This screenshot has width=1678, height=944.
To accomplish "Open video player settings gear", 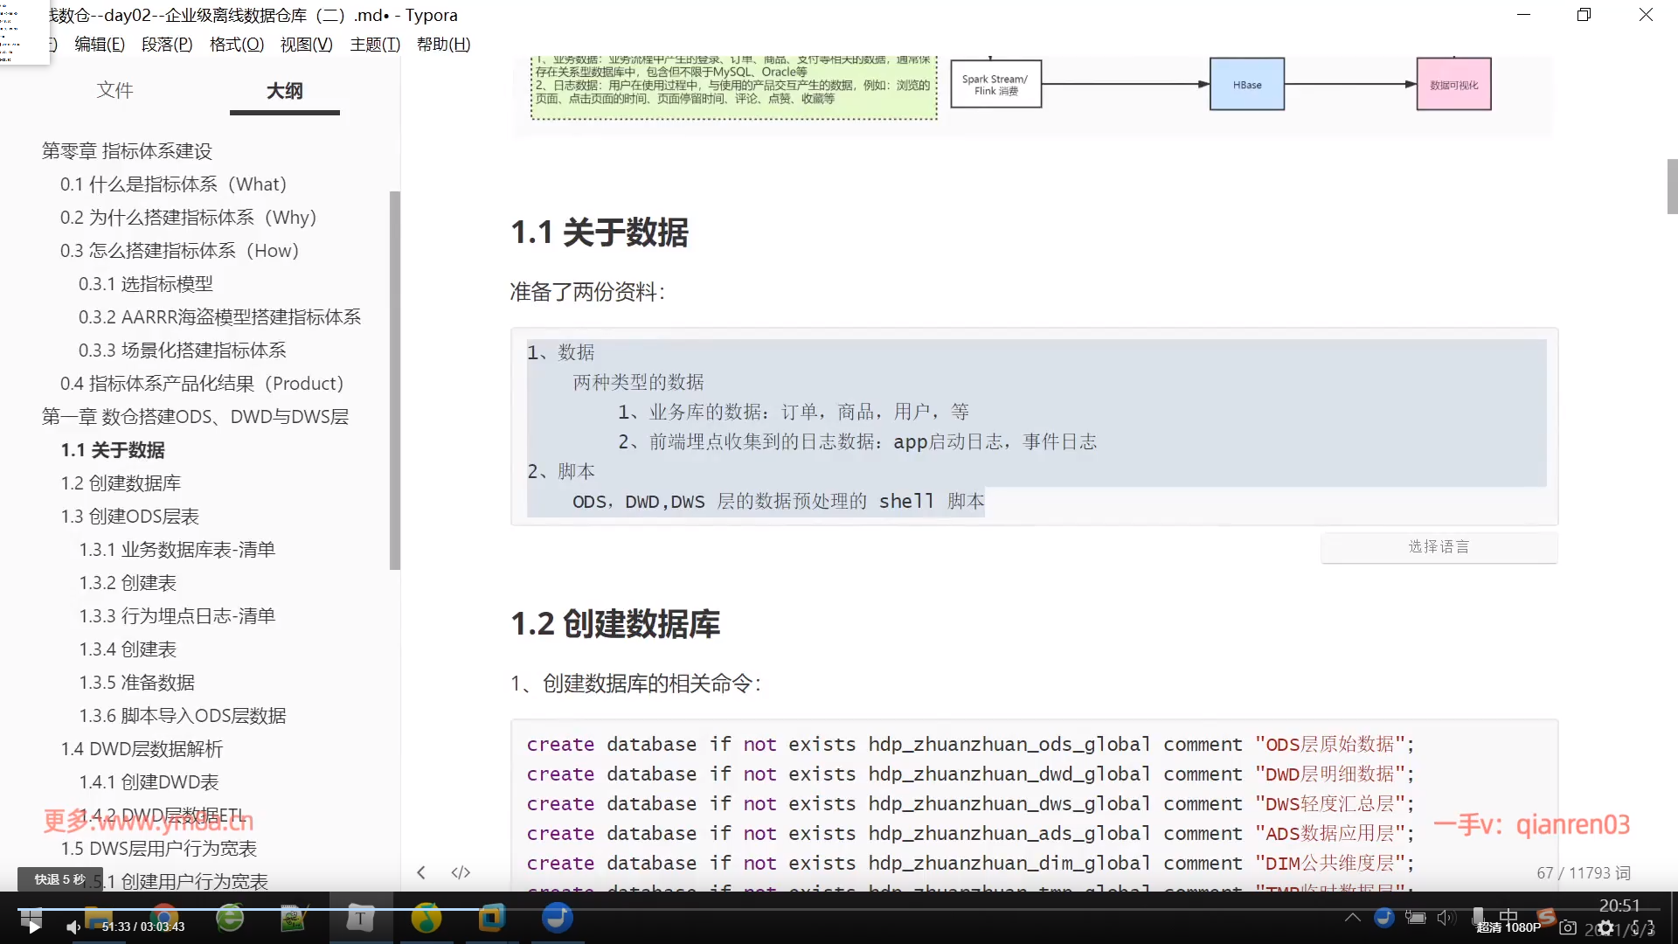I will [x=1605, y=927].
